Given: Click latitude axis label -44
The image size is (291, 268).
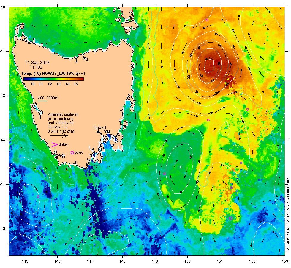Looking at the screenshot, I should click(2, 184).
